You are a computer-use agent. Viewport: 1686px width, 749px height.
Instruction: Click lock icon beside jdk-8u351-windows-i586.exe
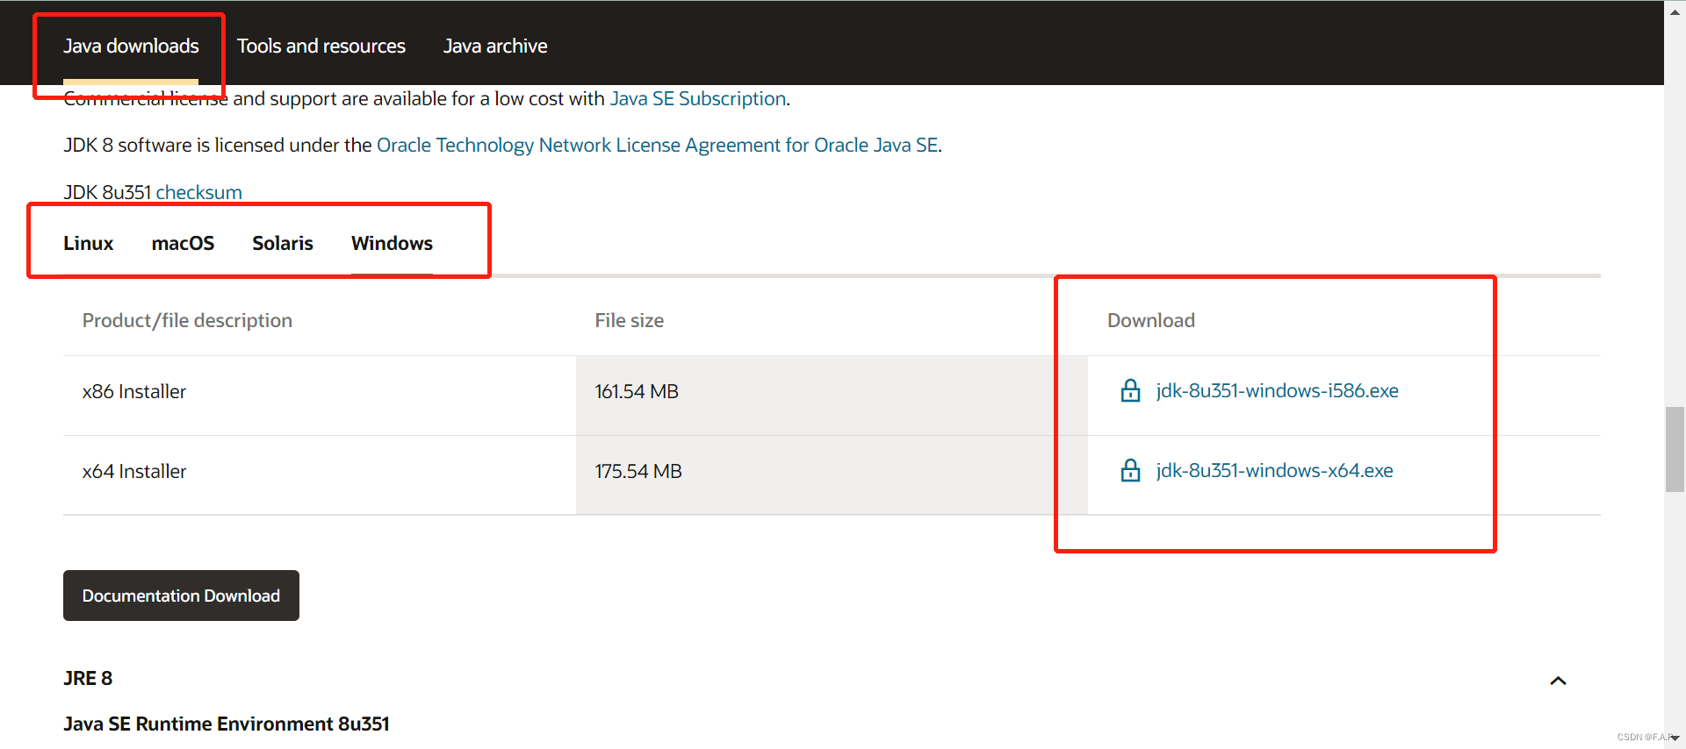pos(1130,390)
